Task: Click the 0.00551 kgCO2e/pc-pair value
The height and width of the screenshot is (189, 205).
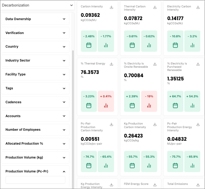Action: pyautogui.click(x=90, y=139)
